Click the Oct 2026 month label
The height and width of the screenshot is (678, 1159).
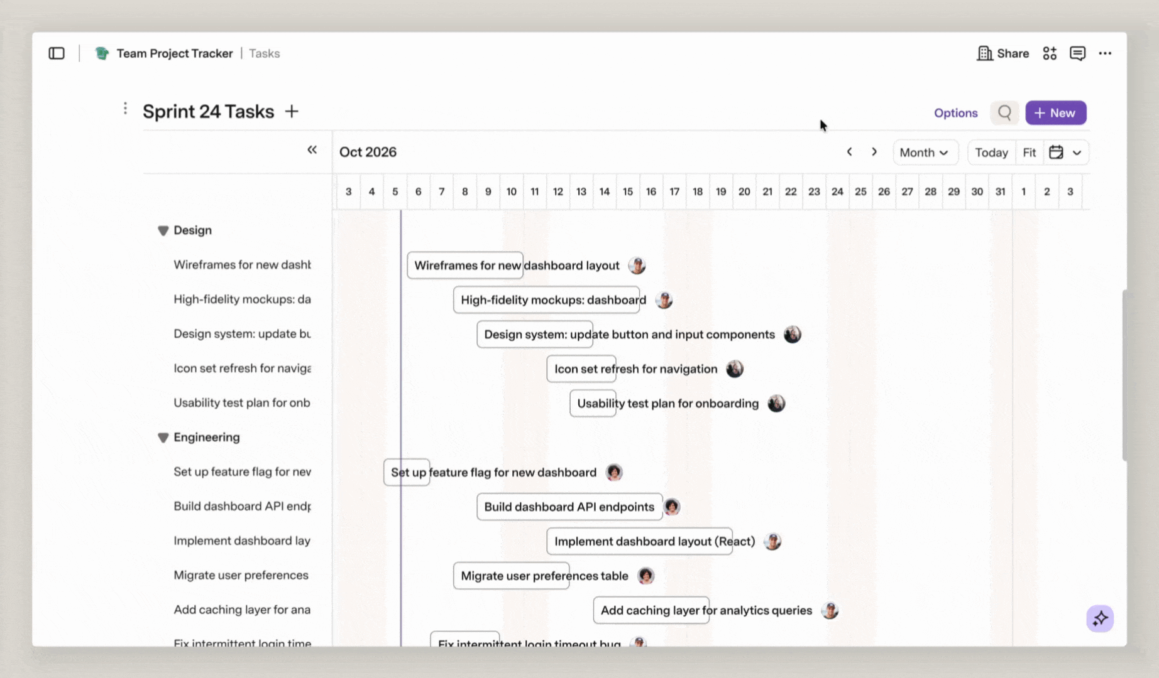point(368,152)
